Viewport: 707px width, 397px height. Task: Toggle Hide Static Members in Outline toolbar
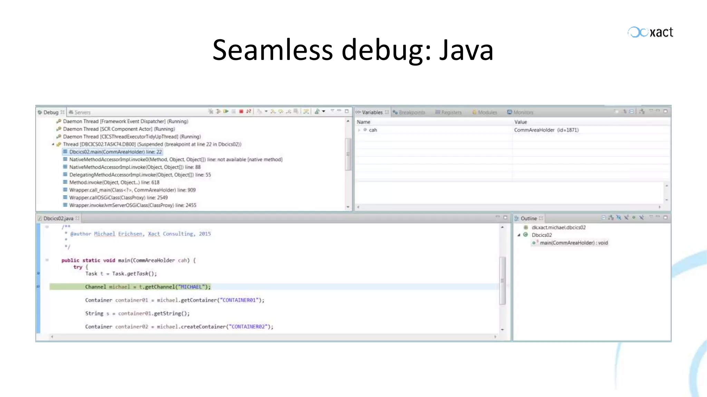coord(626,217)
